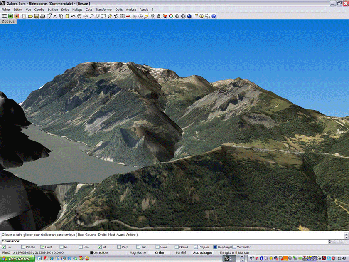Open the Rendu menu

pos(144,10)
